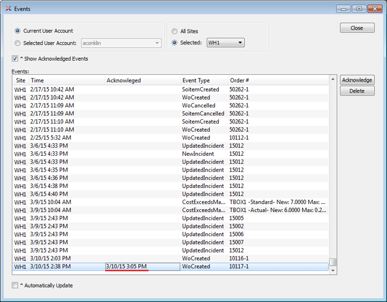Choose the Selected User Account option

18,43
